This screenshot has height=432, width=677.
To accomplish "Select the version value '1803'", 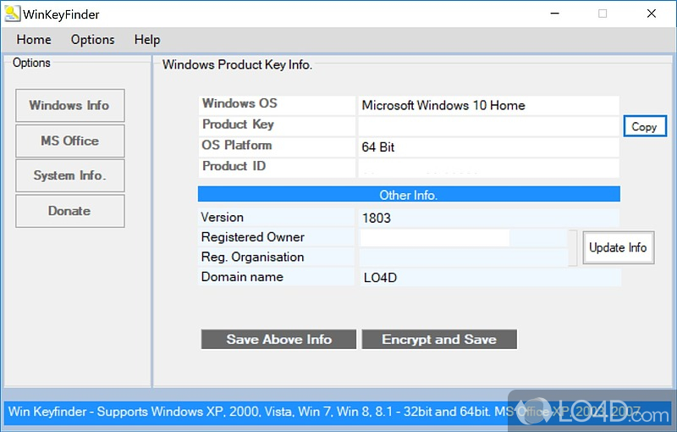I will pos(376,219).
